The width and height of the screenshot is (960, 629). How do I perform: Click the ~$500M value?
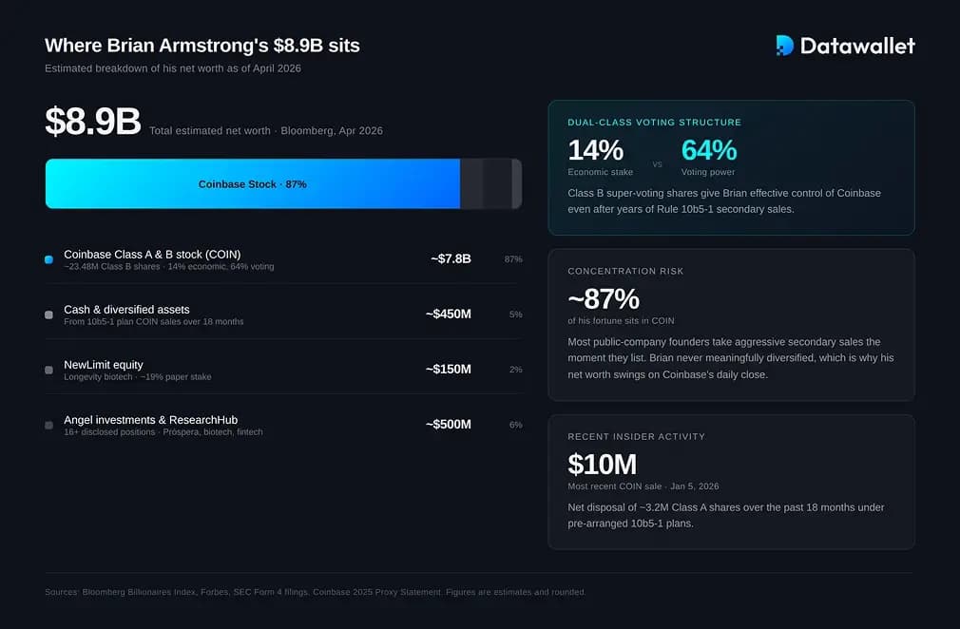click(x=449, y=424)
